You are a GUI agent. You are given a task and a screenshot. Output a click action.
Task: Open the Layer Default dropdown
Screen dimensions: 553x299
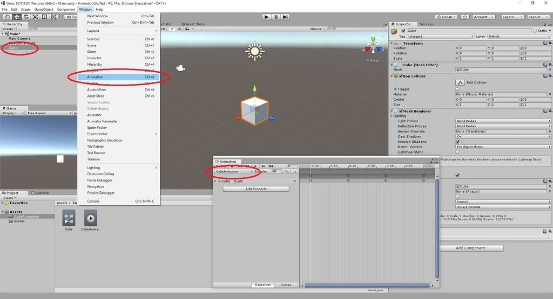[519, 36]
